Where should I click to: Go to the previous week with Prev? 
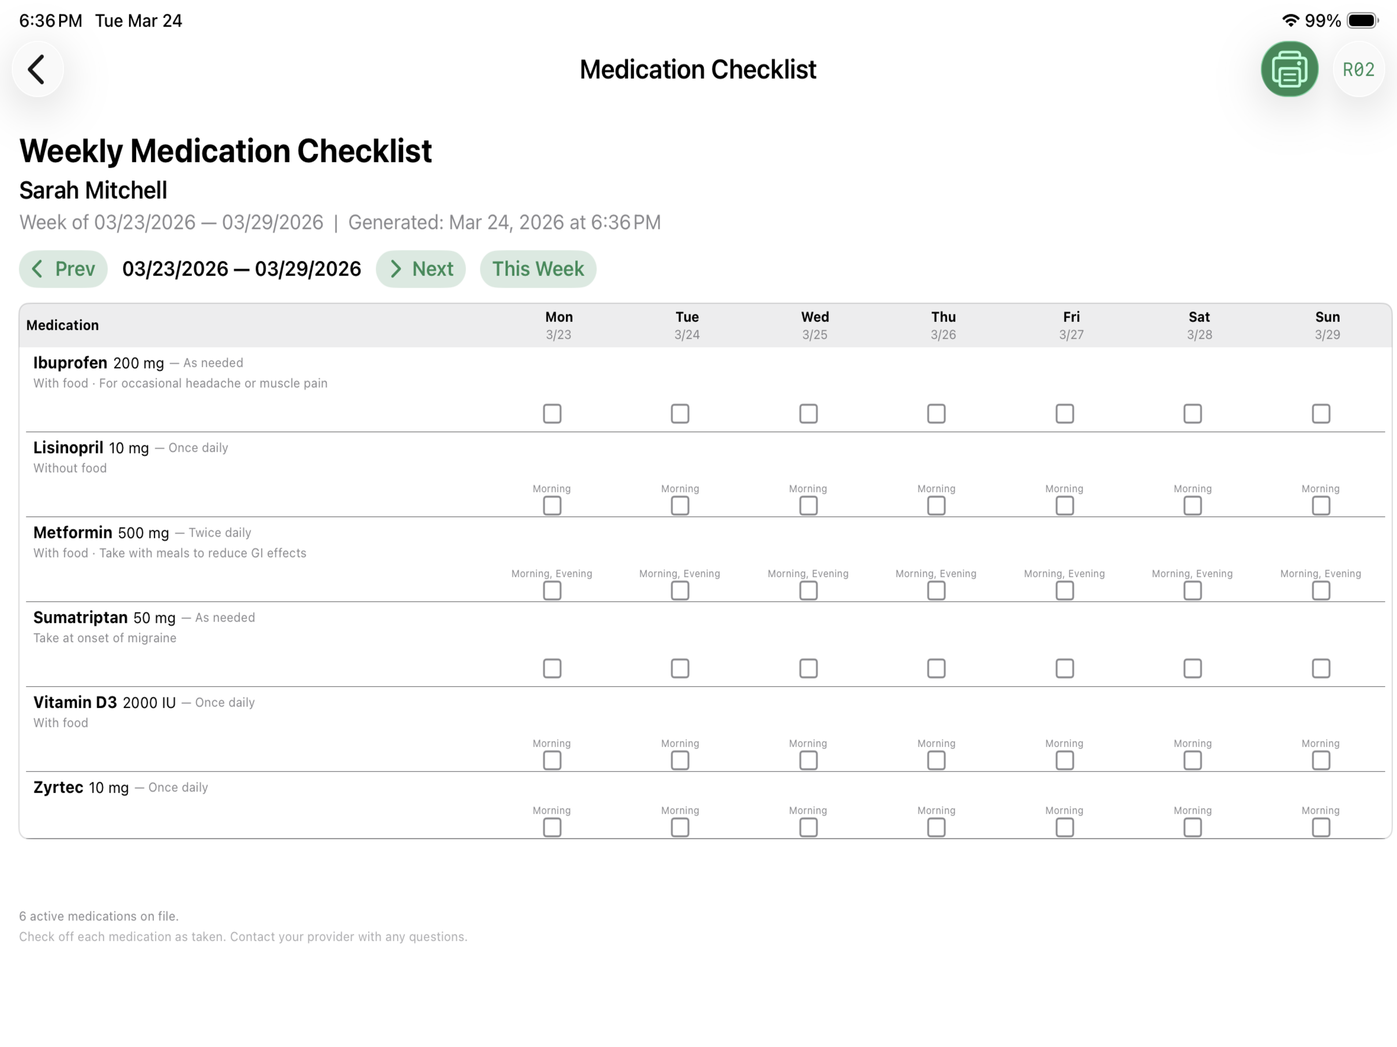click(63, 268)
